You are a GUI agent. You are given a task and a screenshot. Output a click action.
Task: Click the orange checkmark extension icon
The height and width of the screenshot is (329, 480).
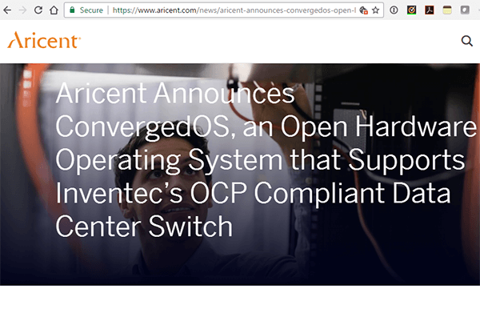[x=411, y=10]
